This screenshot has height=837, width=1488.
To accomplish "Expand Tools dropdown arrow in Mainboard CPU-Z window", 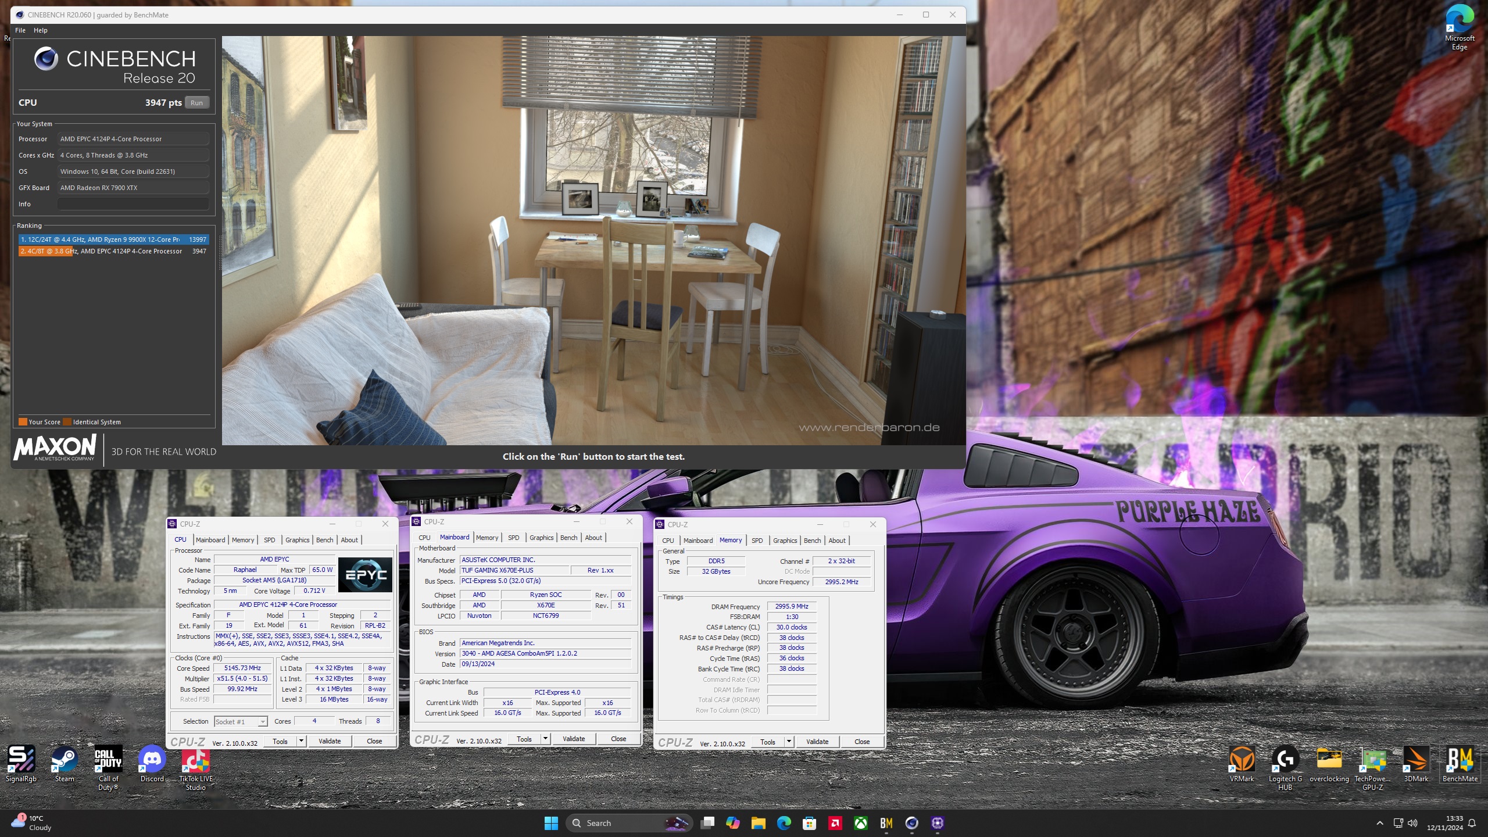I will click(545, 738).
